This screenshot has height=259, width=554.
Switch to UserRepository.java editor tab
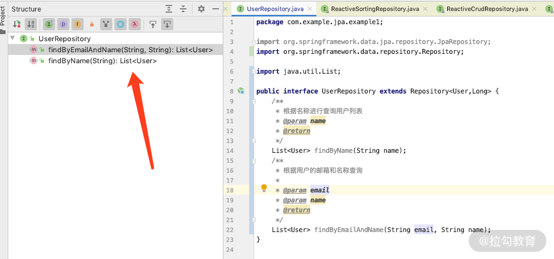coord(275,9)
